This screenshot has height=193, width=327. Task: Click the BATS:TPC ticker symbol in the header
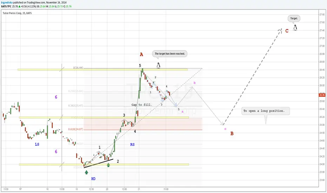coord(6,6)
